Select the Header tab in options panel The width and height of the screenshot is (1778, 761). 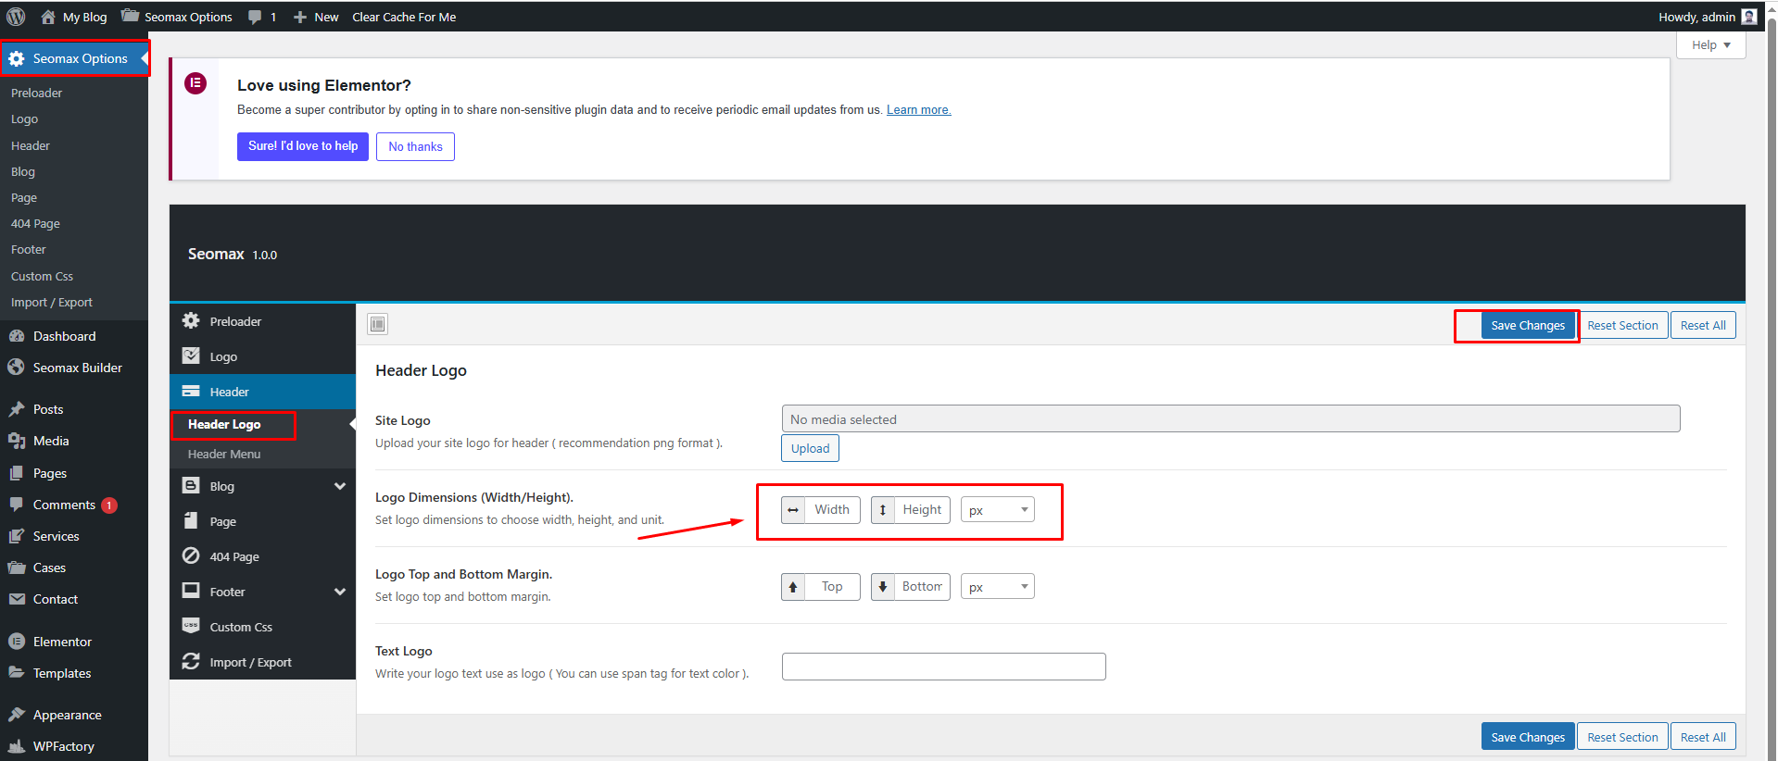262,392
